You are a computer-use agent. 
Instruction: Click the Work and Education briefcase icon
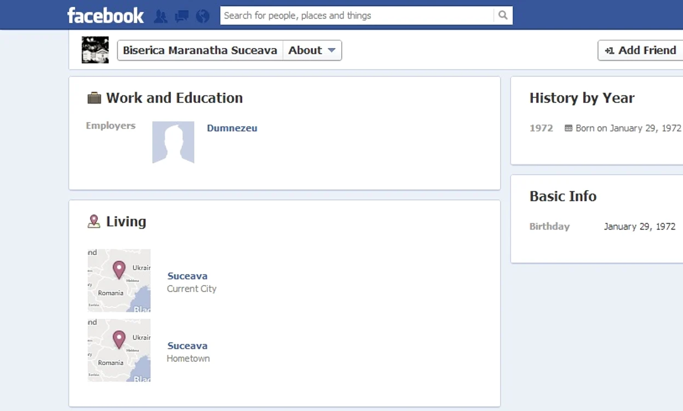click(x=94, y=98)
